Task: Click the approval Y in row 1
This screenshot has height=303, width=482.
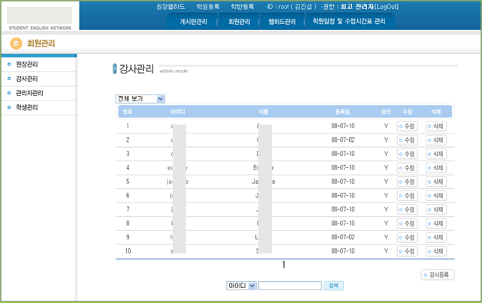Action: click(x=386, y=126)
